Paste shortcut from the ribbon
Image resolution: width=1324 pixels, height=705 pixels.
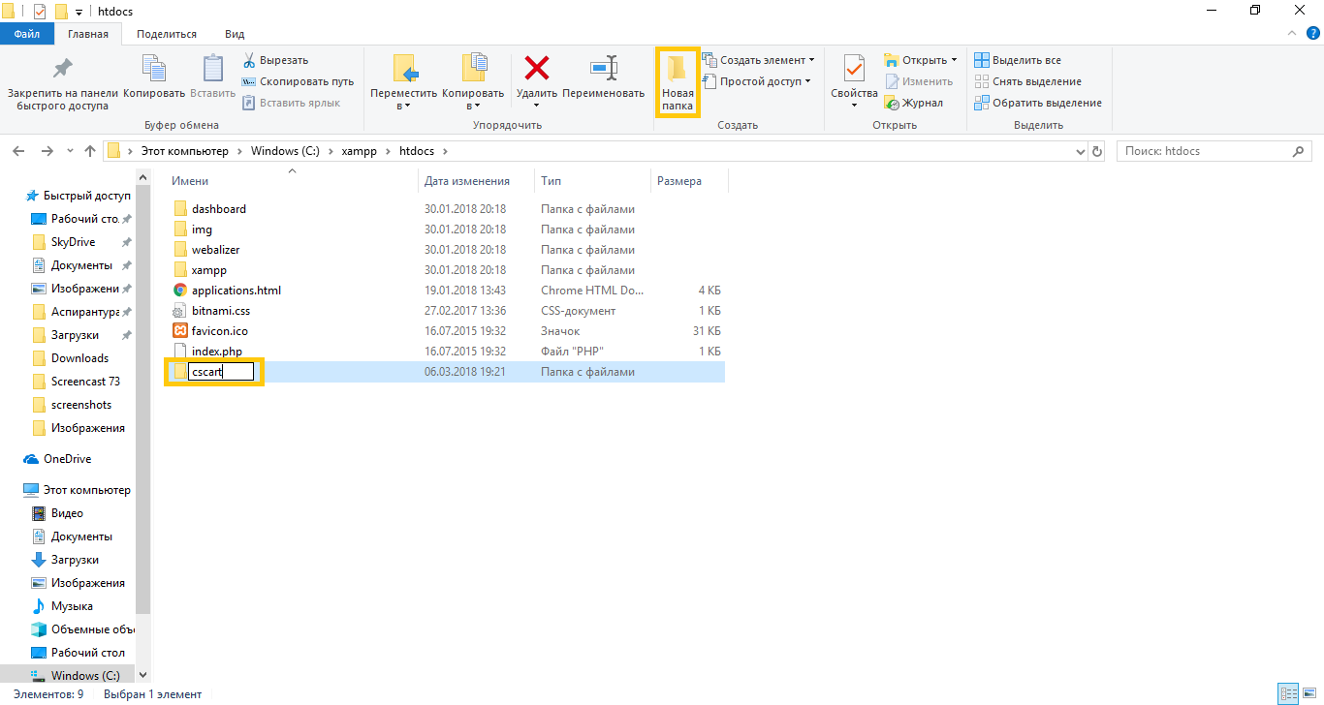291,103
